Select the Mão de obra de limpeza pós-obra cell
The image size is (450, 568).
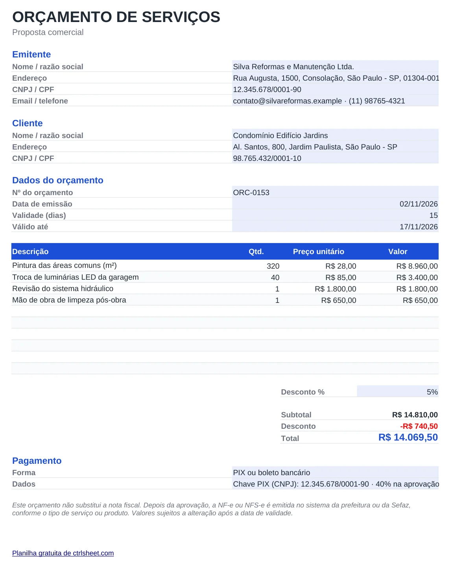pos(122,300)
